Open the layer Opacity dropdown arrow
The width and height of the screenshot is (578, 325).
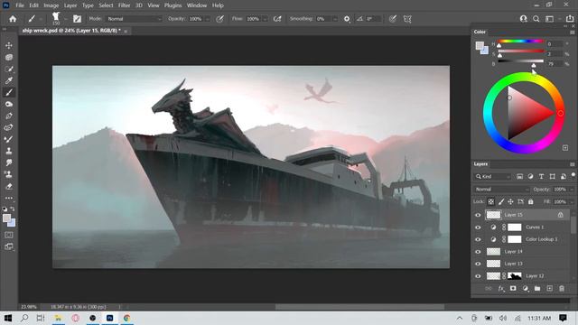pyautogui.click(x=572, y=190)
